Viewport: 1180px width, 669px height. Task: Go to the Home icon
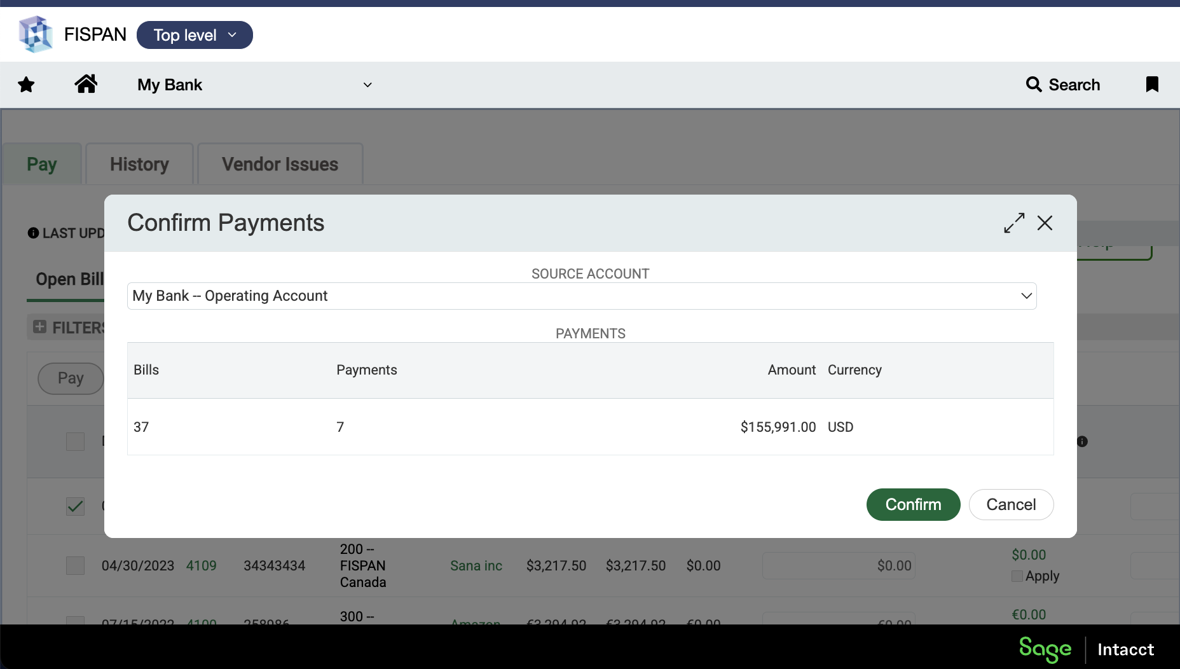[x=86, y=84]
